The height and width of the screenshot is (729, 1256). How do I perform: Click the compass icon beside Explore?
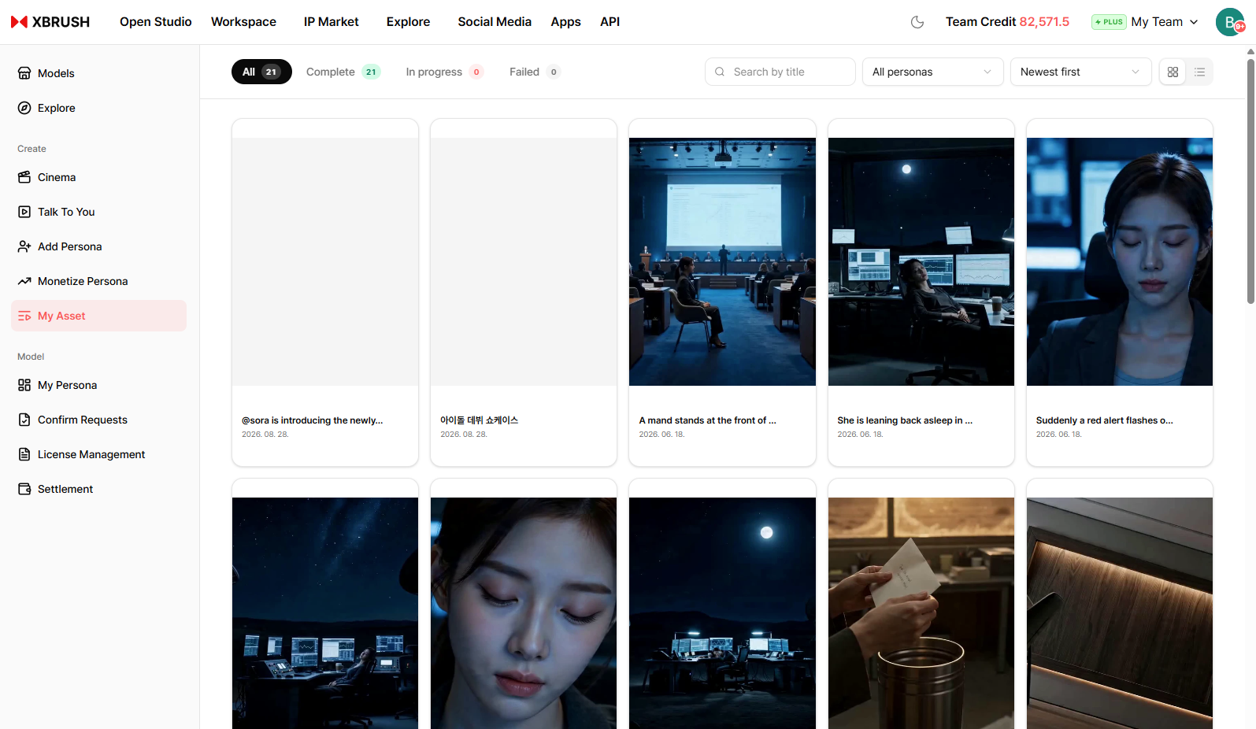tap(24, 108)
